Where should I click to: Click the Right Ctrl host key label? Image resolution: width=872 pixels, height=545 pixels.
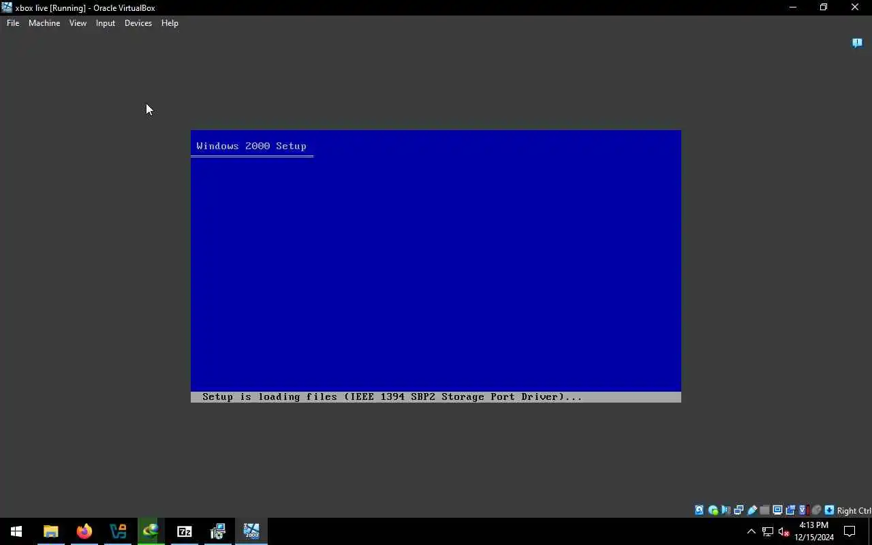point(854,511)
